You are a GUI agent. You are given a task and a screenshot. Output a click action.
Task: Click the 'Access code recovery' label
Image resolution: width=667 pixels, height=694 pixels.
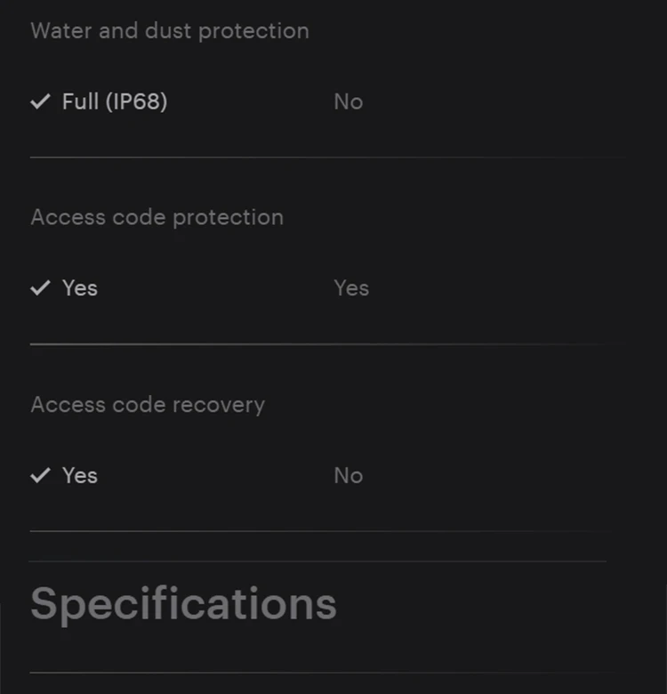(x=148, y=405)
